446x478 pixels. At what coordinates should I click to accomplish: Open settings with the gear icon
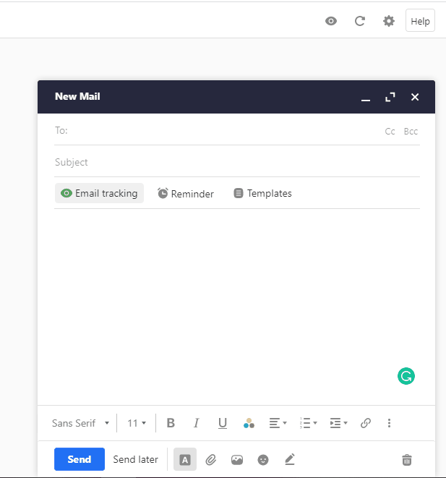point(389,21)
